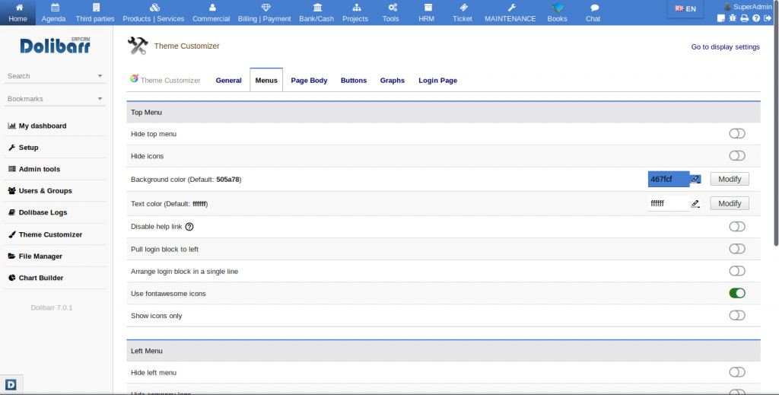The width and height of the screenshot is (779, 395).
Task: Click the logout arrow icon
Action: [x=768, y=18]
